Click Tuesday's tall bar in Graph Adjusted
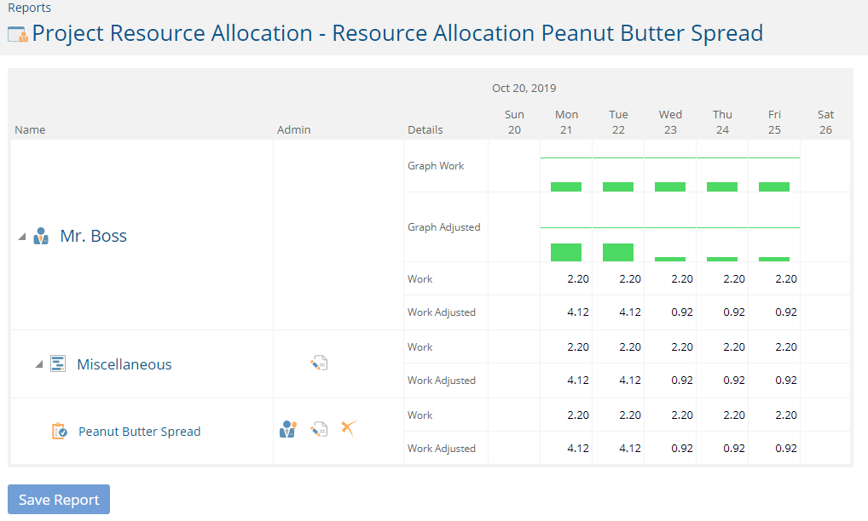This screenshot has width=868, height=521. (618, 252)
